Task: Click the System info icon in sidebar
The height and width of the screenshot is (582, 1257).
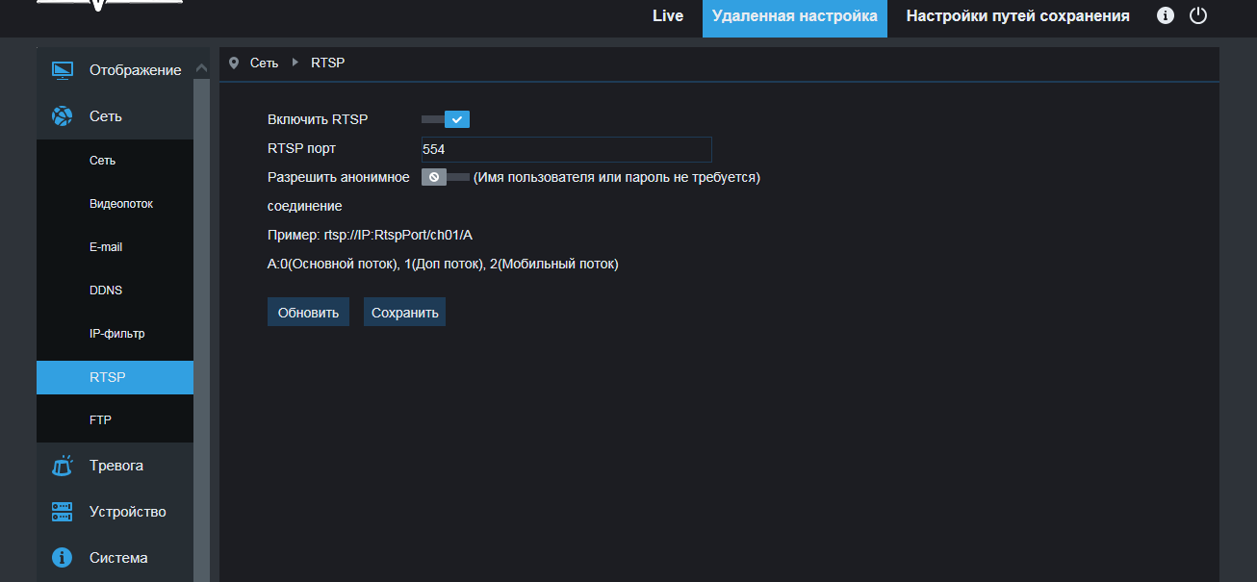Action: [x=62, y=558]
